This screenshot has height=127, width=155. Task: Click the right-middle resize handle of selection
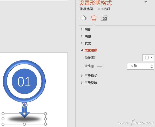pos(45,119)
